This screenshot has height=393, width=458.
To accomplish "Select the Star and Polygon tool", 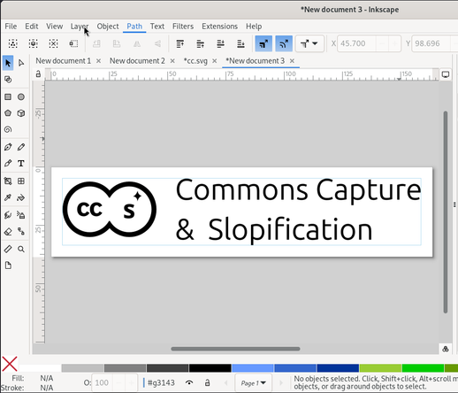I will [8, 113].
